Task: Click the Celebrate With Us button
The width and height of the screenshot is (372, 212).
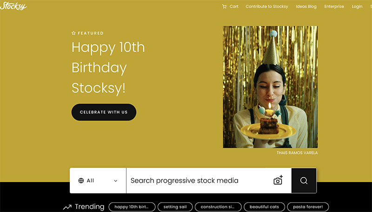Action: pos(104,112)
